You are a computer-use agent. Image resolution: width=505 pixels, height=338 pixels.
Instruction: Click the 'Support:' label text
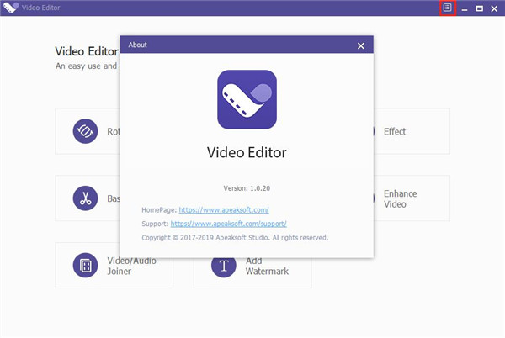tap(155, 224)
